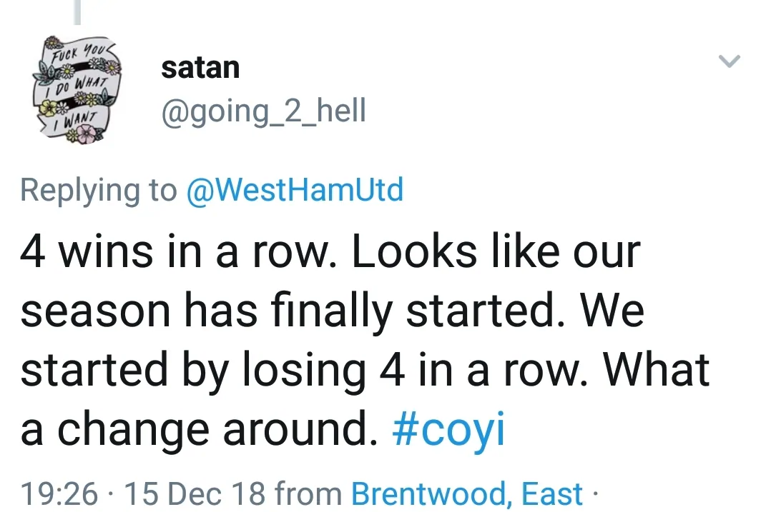Open the display name "satan" profile

point(200,68)
